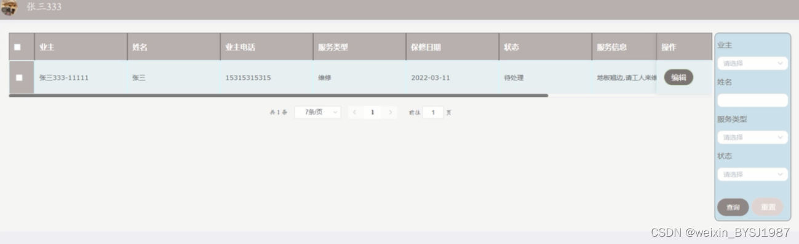The height and width of the screenshot is (244, 799).
Task: Click the table's horizontal scrollbar
Action: [278, 96]
